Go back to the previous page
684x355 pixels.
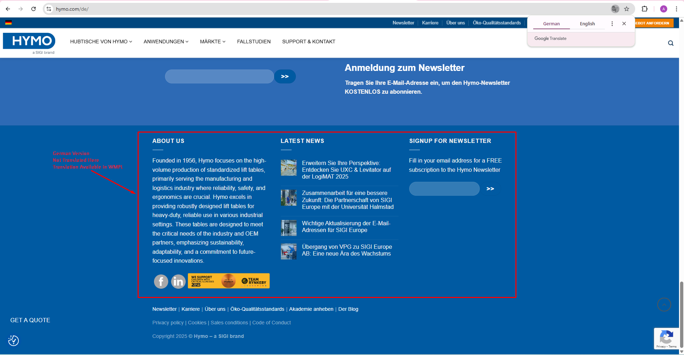pyautogui.click(x=8, y=9)
